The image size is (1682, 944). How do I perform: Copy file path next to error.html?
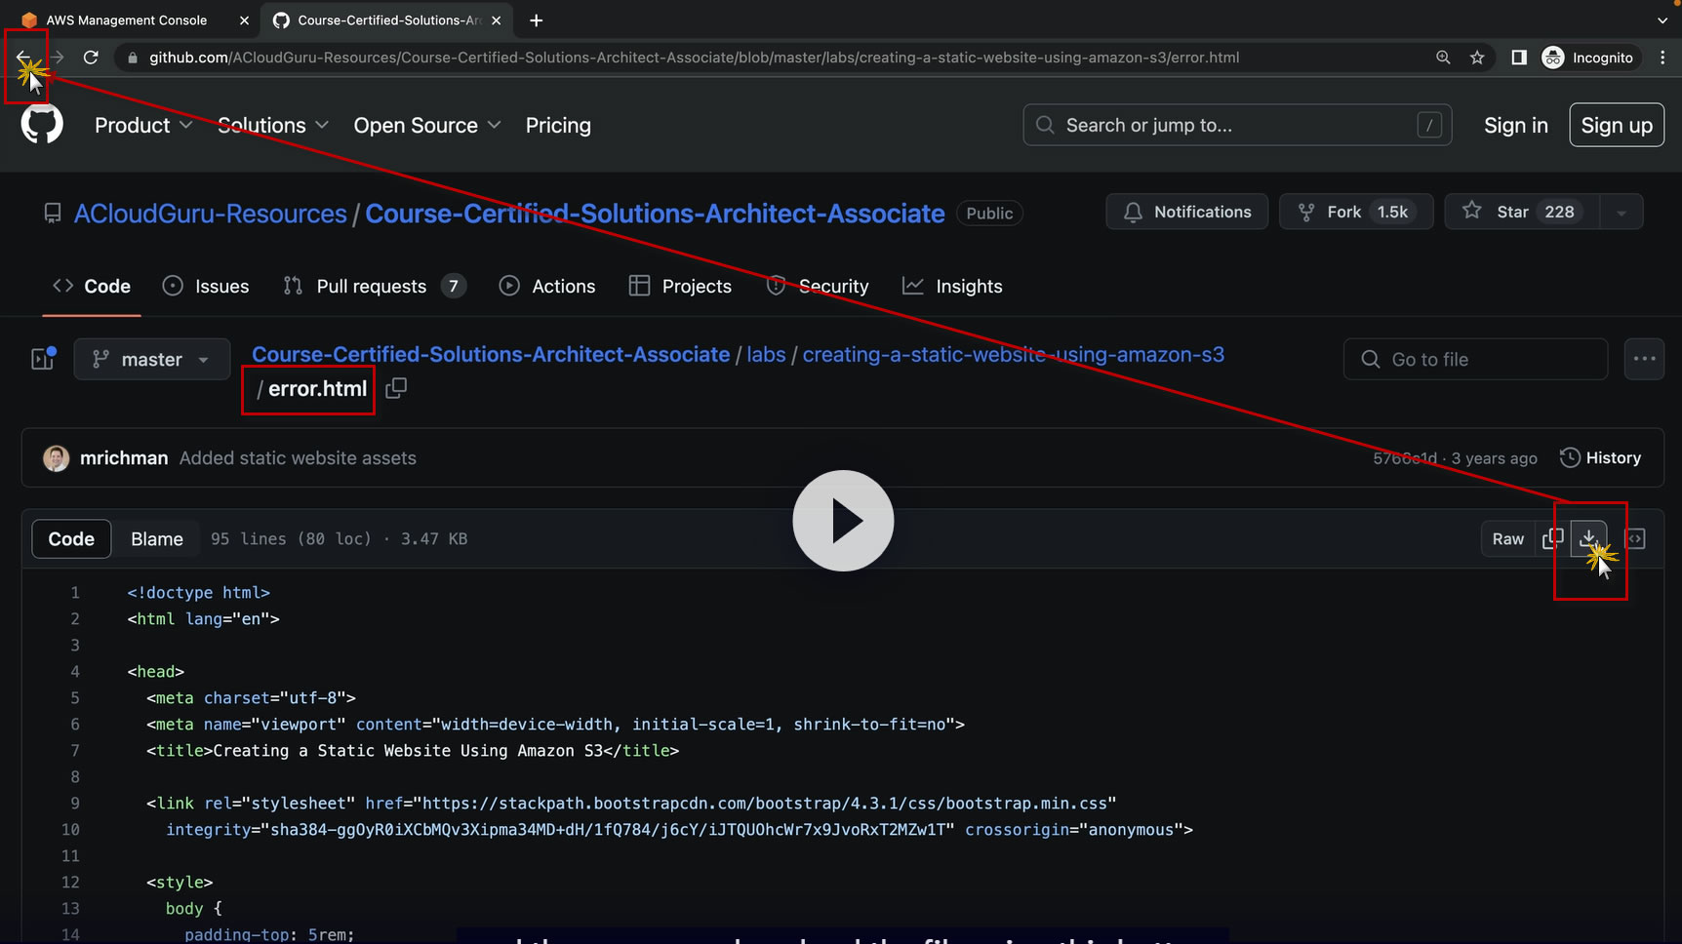[x=396, y=388]
